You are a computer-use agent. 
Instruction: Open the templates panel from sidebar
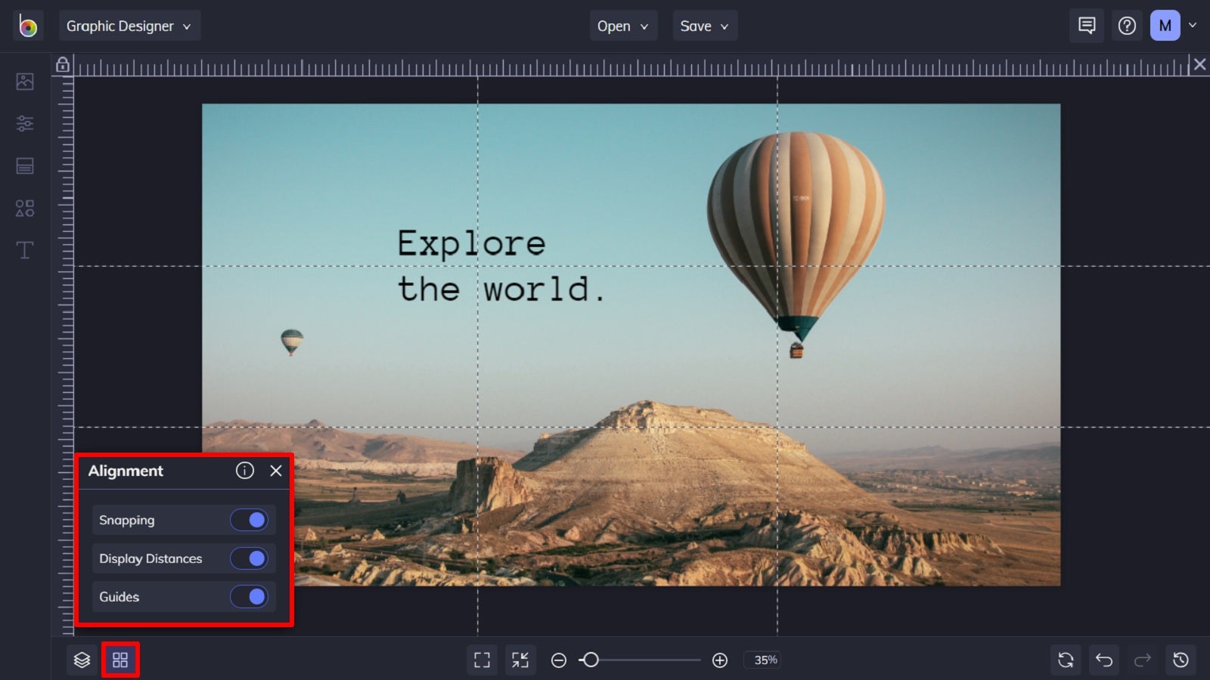click(x=25, y=165)
